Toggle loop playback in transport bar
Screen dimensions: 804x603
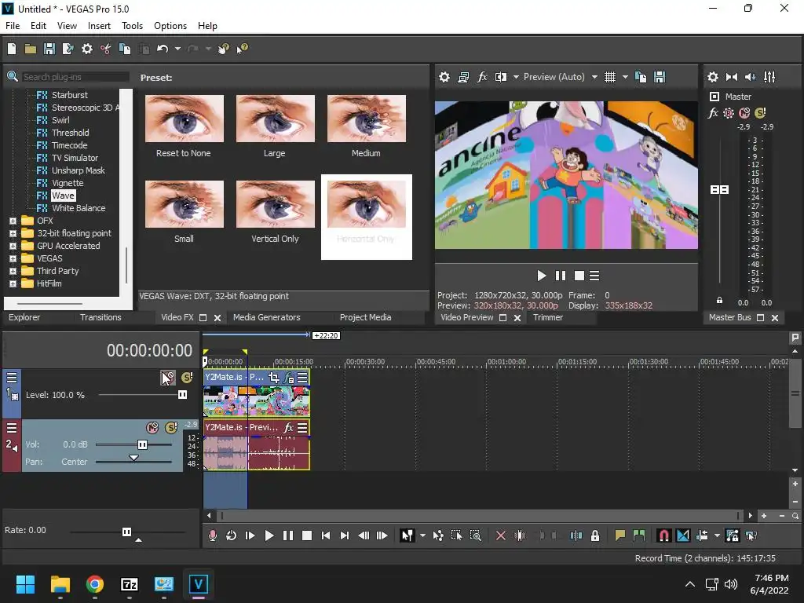pos(232,535)
